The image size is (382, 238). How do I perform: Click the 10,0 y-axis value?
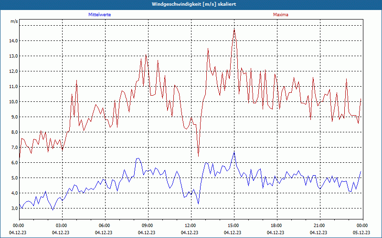pyautogui.click(x=14, y=102)
